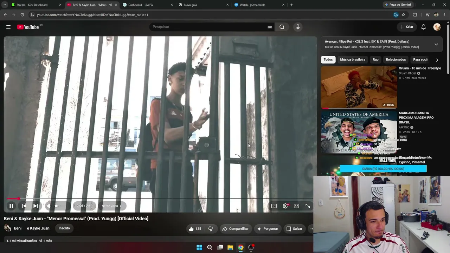
Task: Click the address bar URL
Action: (92, 15)
